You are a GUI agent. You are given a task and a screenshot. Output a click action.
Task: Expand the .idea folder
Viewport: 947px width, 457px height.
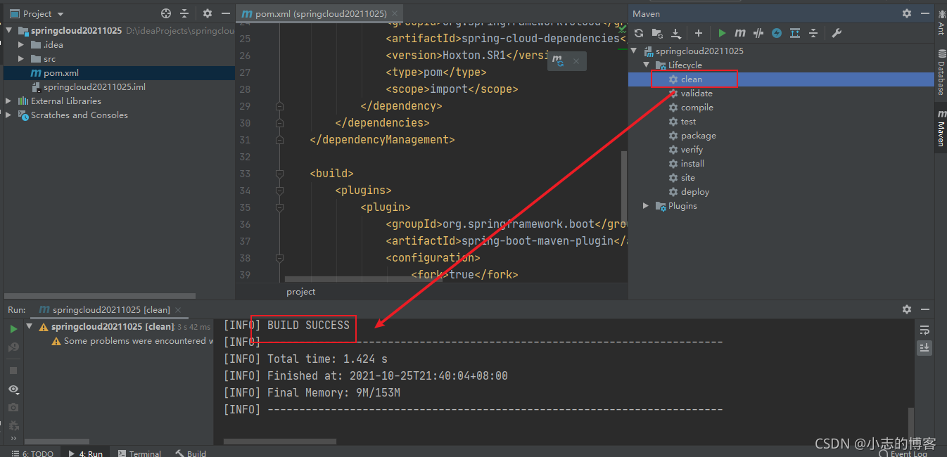pos(21,45)
